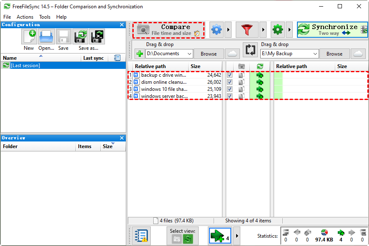Uncheck the backup c drive file checkbox
369x246 pixels.
tap(229, 75)
